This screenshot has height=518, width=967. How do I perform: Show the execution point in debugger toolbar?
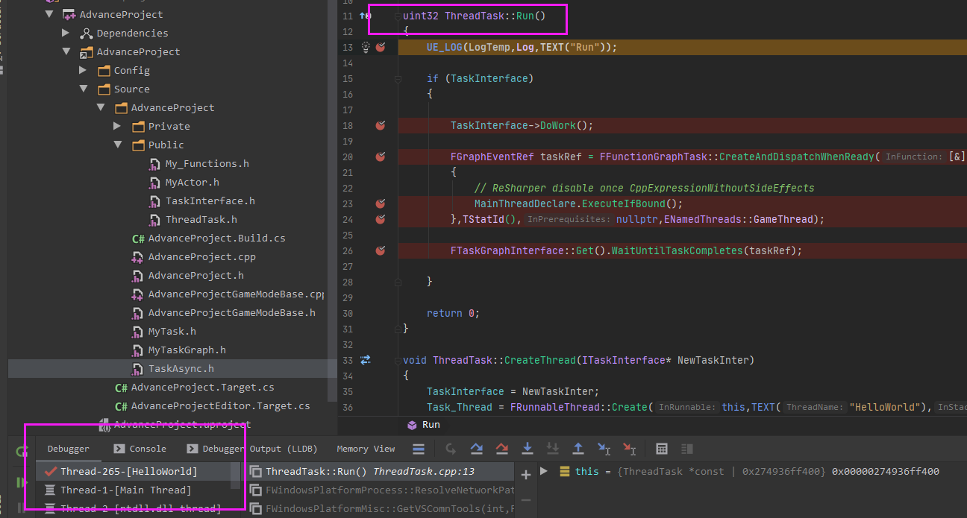419,449
